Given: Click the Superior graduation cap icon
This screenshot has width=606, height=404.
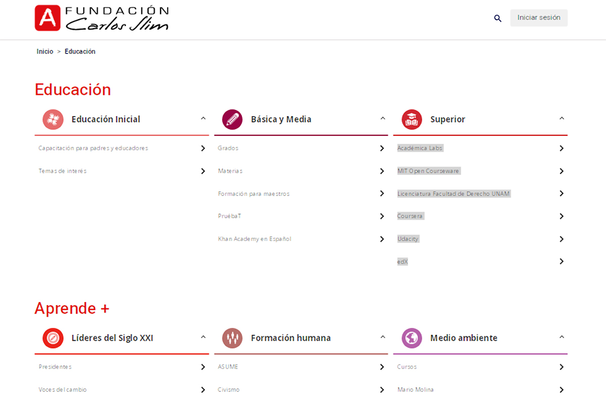Looking at the screenshot, I should [x=412, y=120].
